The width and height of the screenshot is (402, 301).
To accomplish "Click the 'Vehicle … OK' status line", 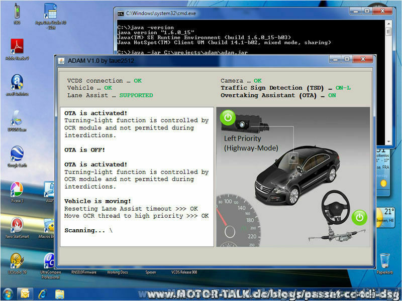I will click(89, 88).
